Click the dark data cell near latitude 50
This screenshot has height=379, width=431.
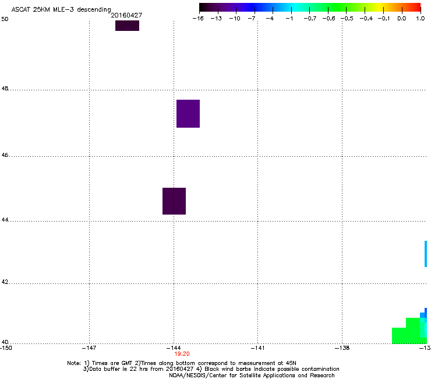[x=128, y=26]
